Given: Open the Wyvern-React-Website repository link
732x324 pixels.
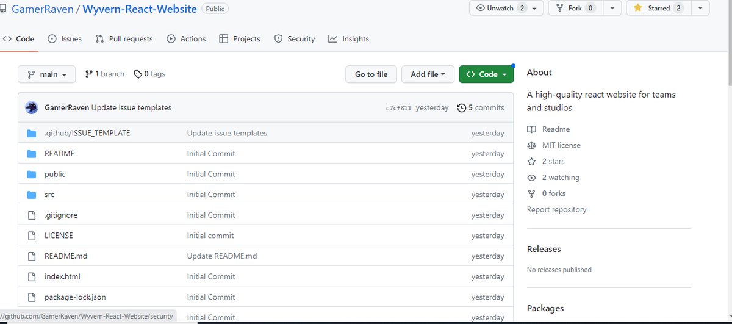Looking at the screenshot, I should click(140, 10).
